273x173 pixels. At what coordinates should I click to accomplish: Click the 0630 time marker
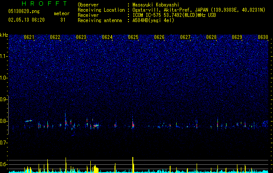(x=263, y=37)
